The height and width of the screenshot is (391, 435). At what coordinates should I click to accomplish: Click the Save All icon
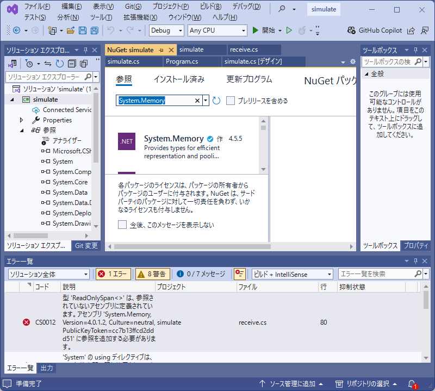point(95,30)
